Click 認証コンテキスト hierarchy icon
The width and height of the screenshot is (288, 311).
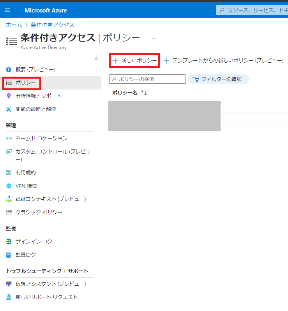9,199
